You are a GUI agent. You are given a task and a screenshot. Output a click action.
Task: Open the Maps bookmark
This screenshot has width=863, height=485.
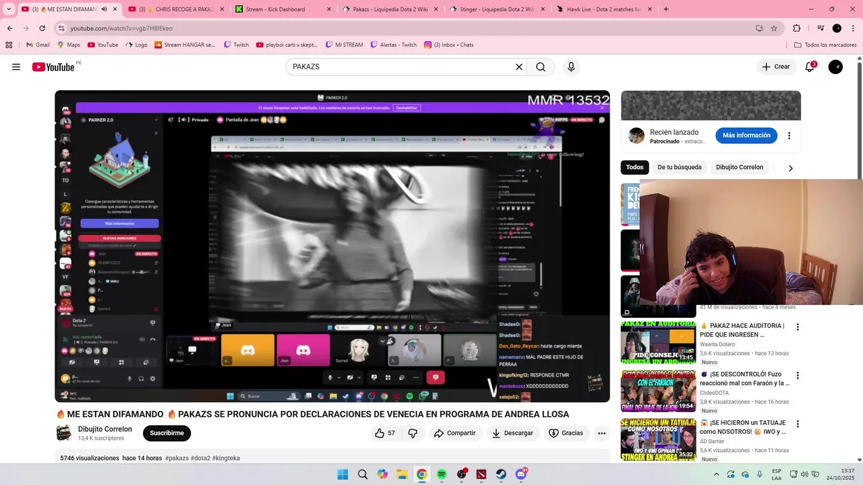tap(68, 45)
